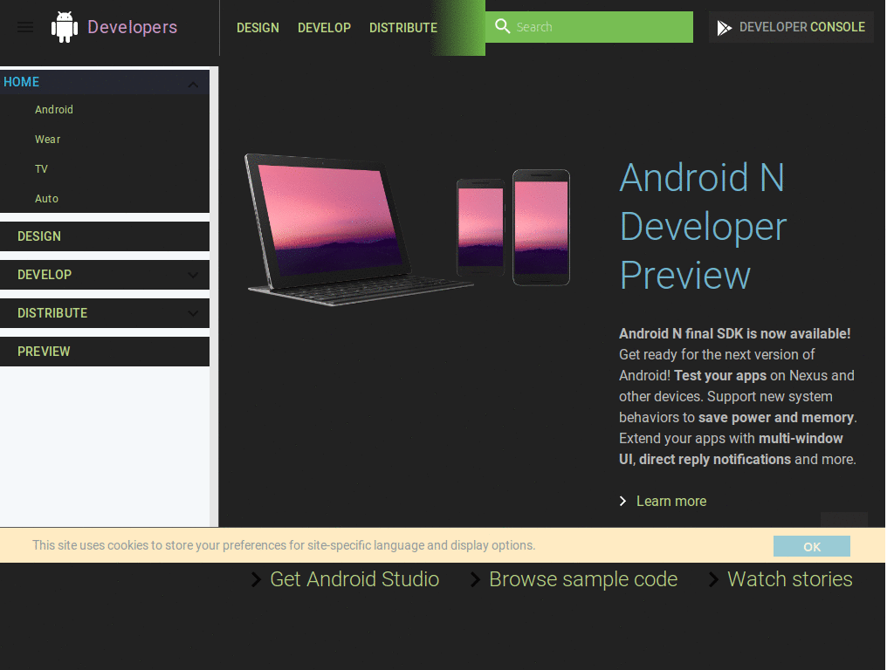Follow the Learn more link
Screen dimensions: 894x670
(671, 501)
